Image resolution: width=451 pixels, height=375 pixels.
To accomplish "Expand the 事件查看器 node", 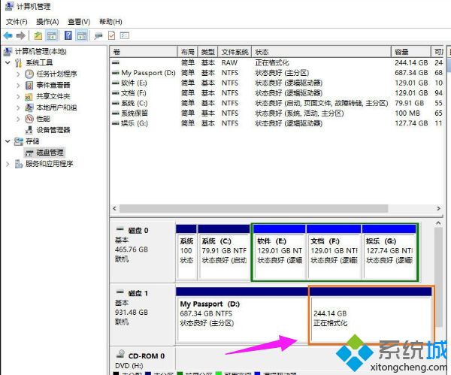I will pos(18,85).
